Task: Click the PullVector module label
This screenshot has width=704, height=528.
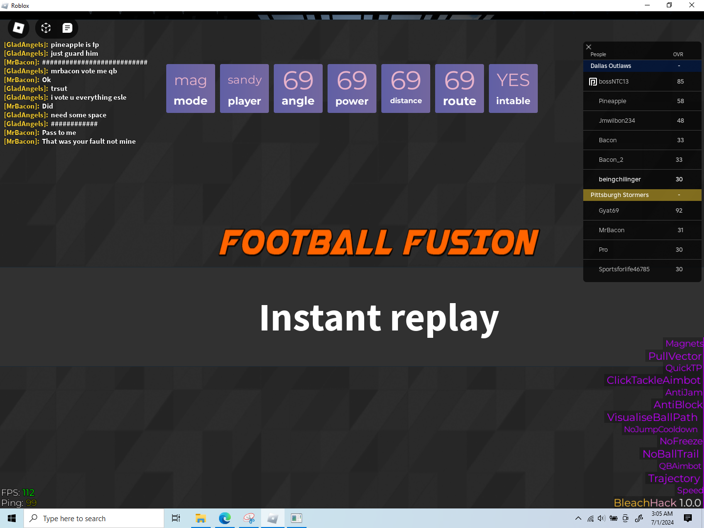Action: (675, 356)
